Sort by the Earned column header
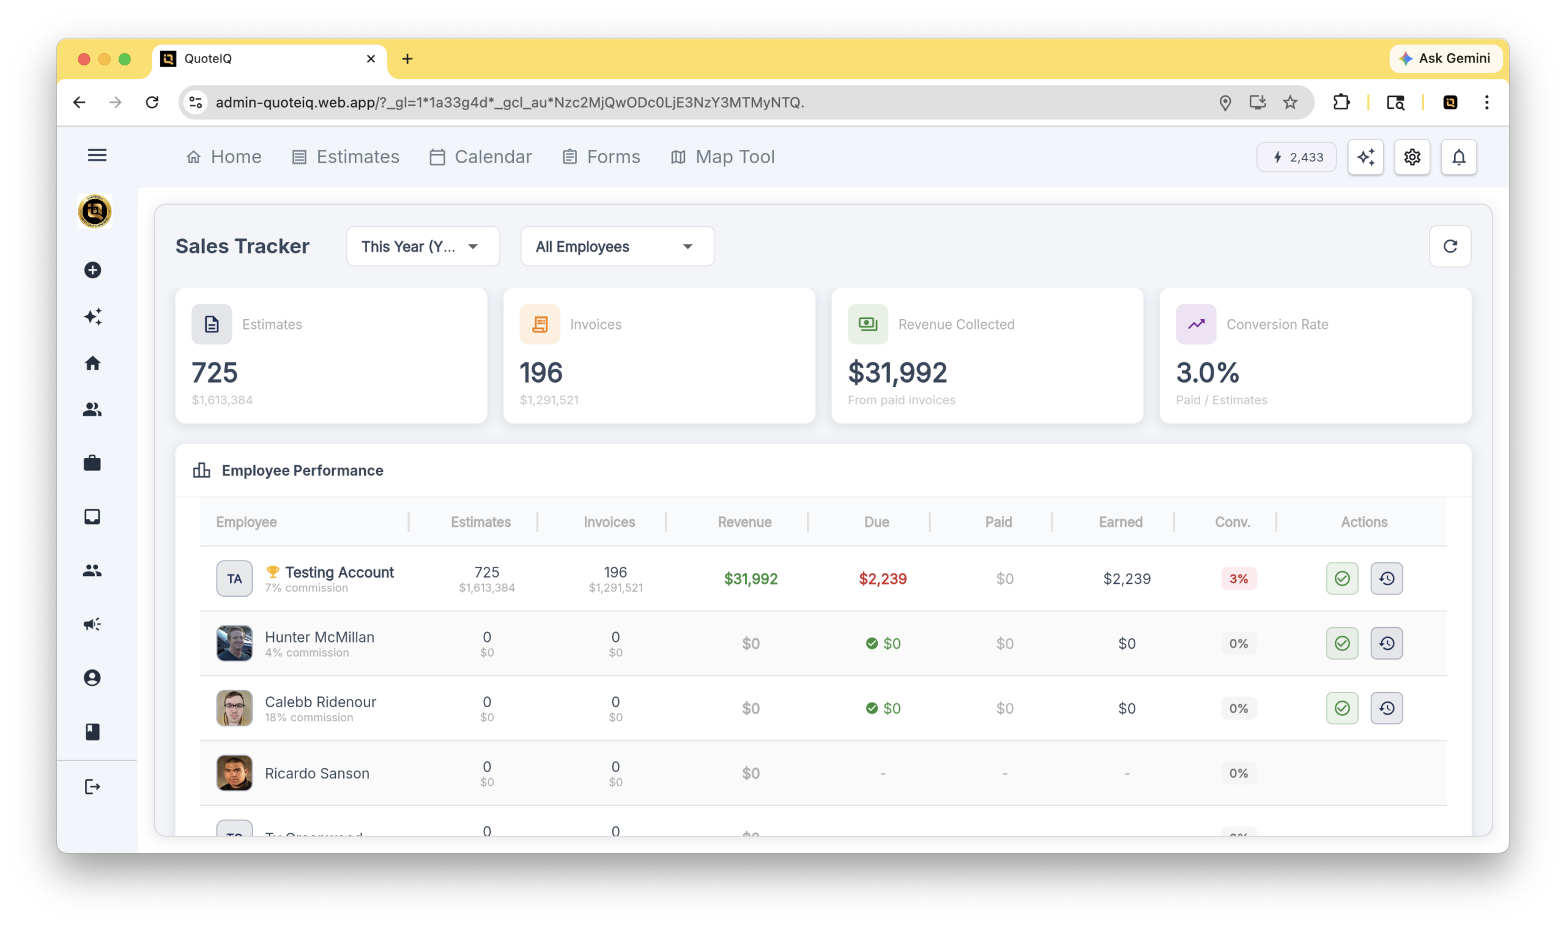1566x928 pixels. point(1121,521)
